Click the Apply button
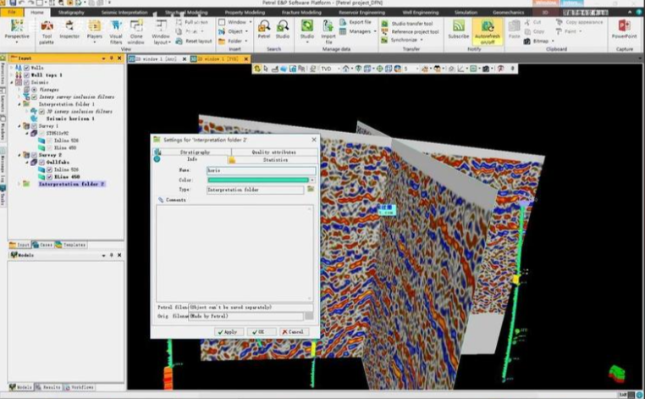This screenshot has width=645, height=399. coord(227,332)
